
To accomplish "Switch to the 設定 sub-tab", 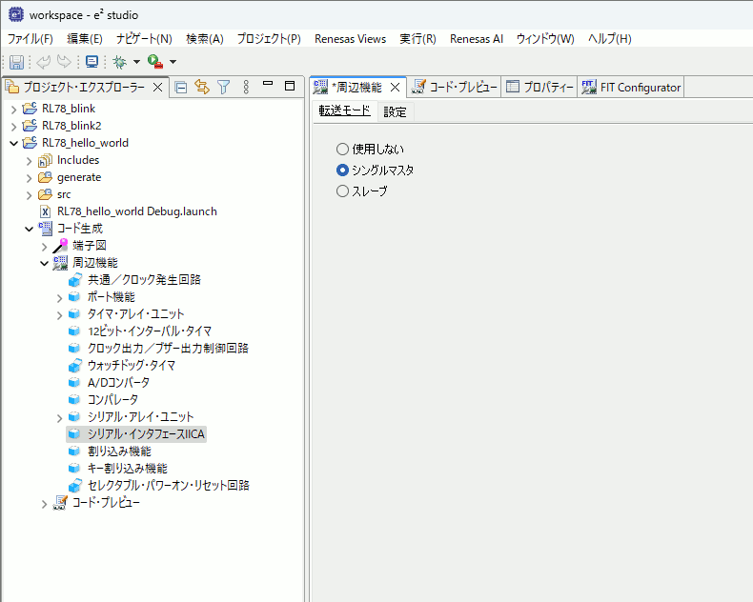I will click(x=395, y=111).
